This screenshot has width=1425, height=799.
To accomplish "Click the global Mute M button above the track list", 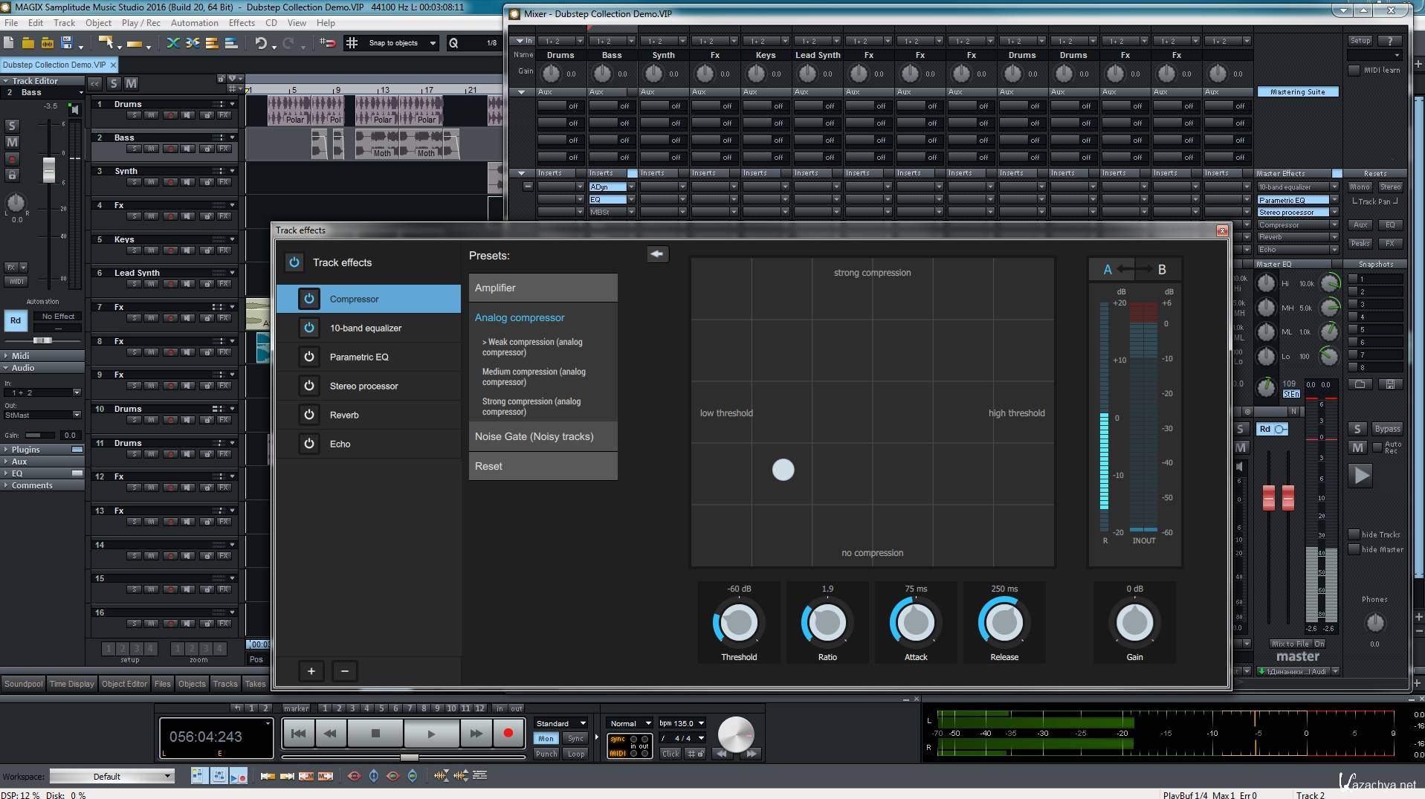I will tap(131, 83).
